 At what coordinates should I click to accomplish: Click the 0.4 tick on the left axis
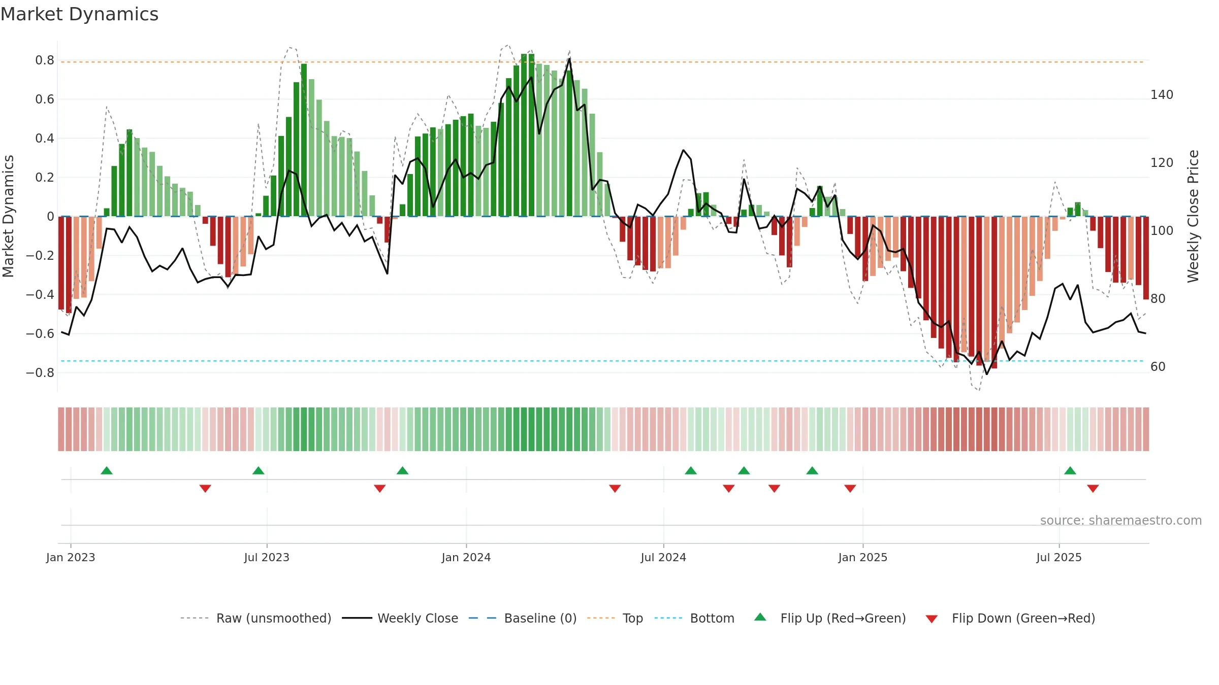(x=45, y=139)
